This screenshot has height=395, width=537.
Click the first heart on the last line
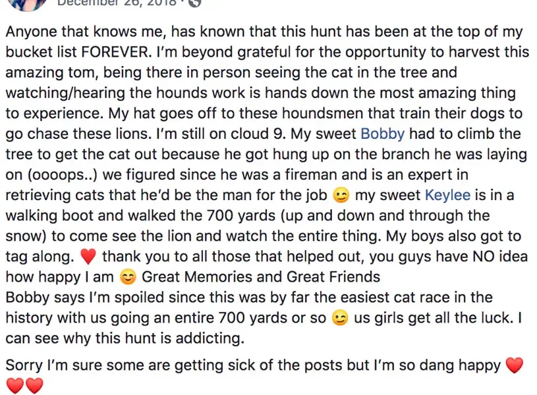click(15, 385)
